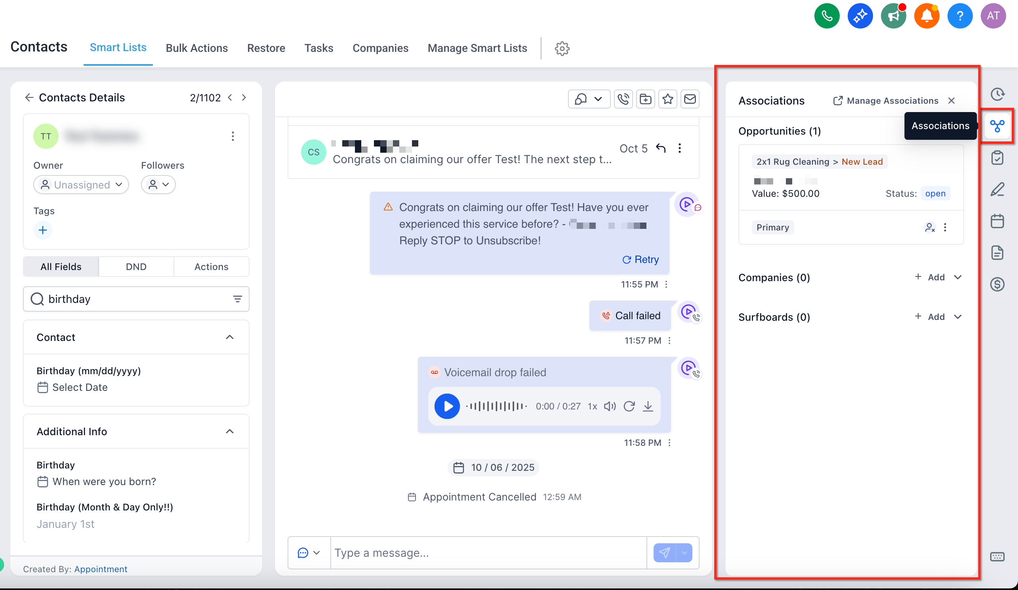
Task: Open the Payments dollar sidebar icon
Action: tap(997, 284)
